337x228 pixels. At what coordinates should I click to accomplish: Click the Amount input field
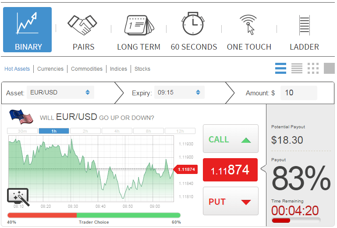[299, 93]
